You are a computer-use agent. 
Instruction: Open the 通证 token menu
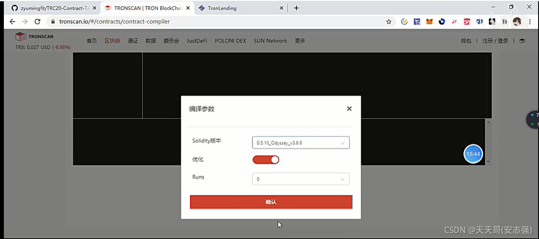(133, 41)
